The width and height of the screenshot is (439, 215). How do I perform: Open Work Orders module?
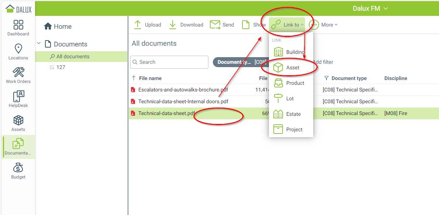[18, 75]
